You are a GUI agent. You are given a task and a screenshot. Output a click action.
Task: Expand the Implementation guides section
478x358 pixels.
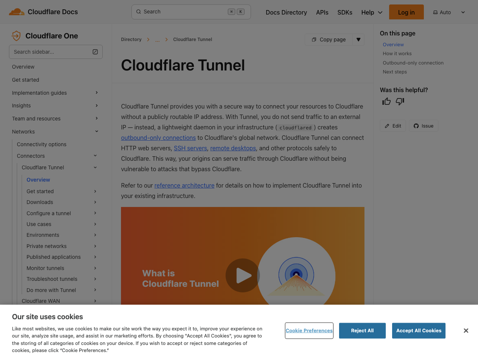pyautogui.click(x=96, y=92)
